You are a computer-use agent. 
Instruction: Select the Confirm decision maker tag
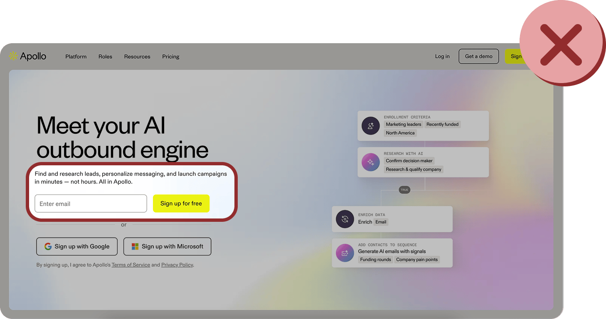point(409,161)
